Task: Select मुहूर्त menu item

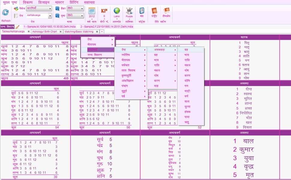Action: pyautogui.click(x=131, y=91)
